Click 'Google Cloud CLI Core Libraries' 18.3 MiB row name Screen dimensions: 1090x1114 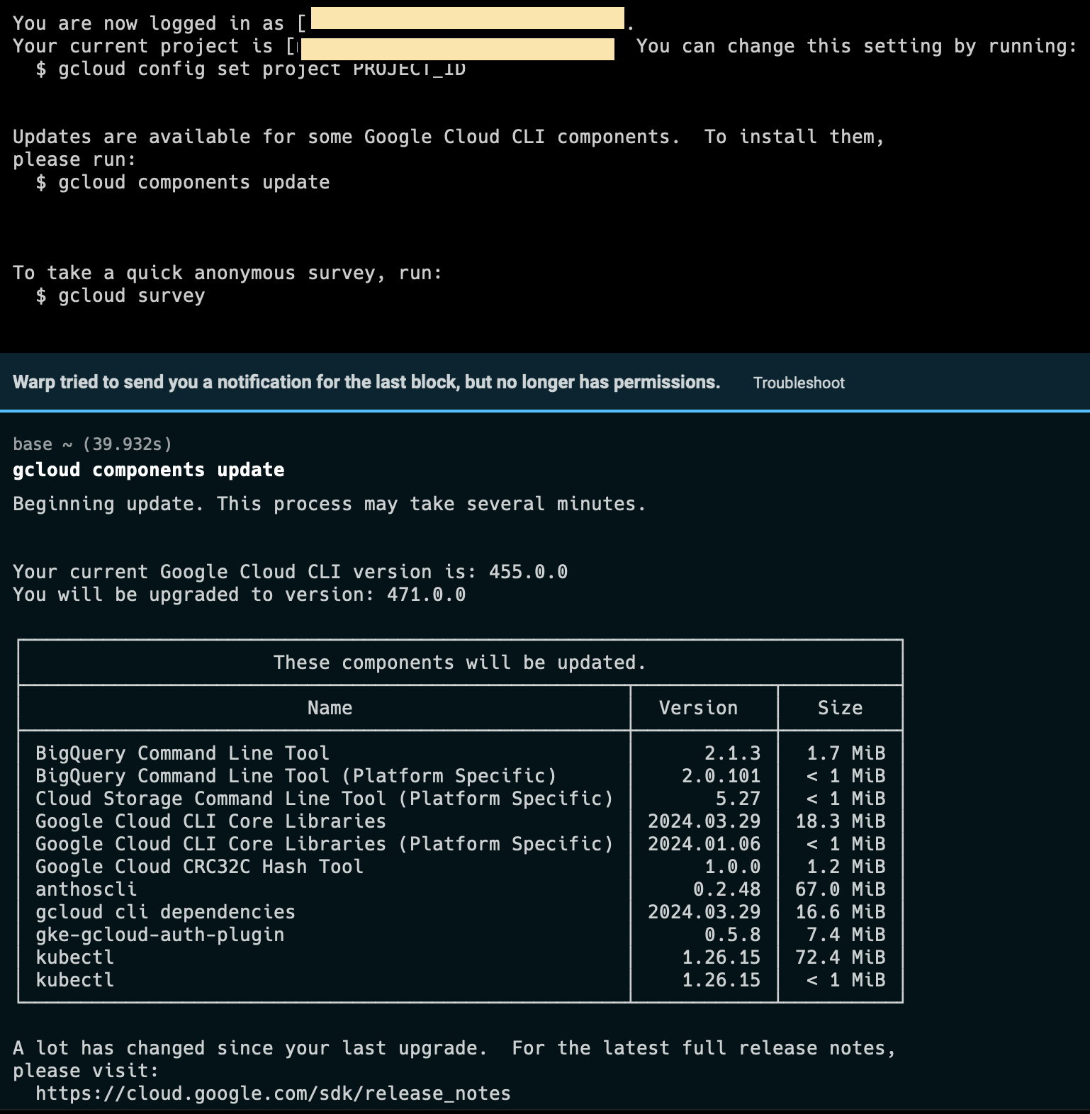pyautogui.click(x=211, y=822)
